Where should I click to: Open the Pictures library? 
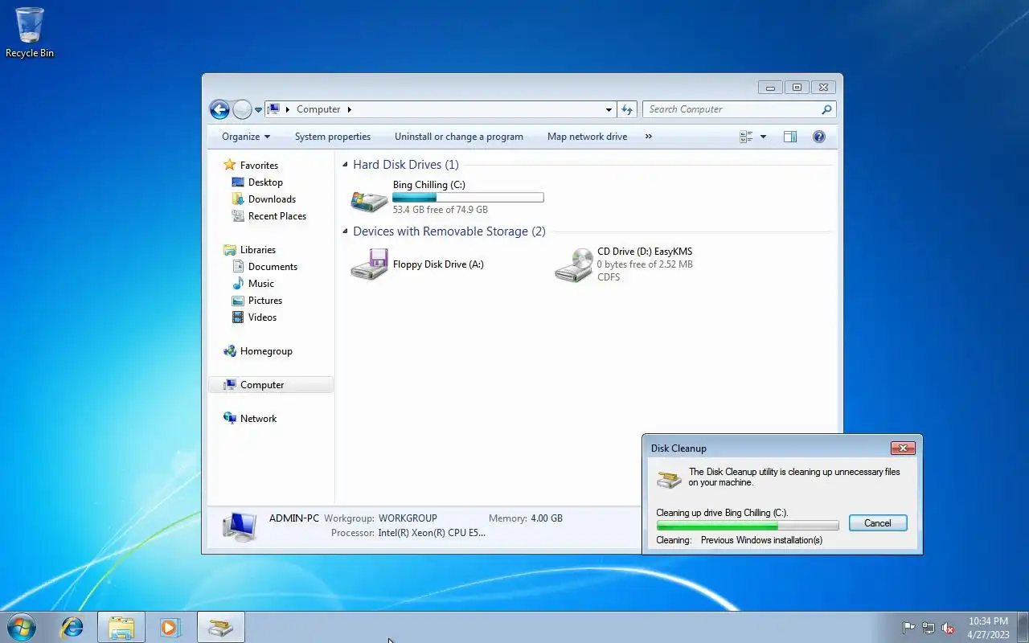[x=264, y=301]
